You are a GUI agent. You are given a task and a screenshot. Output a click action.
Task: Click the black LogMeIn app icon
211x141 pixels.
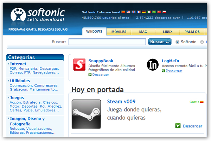pyautogui.click(x=153, y=65)
